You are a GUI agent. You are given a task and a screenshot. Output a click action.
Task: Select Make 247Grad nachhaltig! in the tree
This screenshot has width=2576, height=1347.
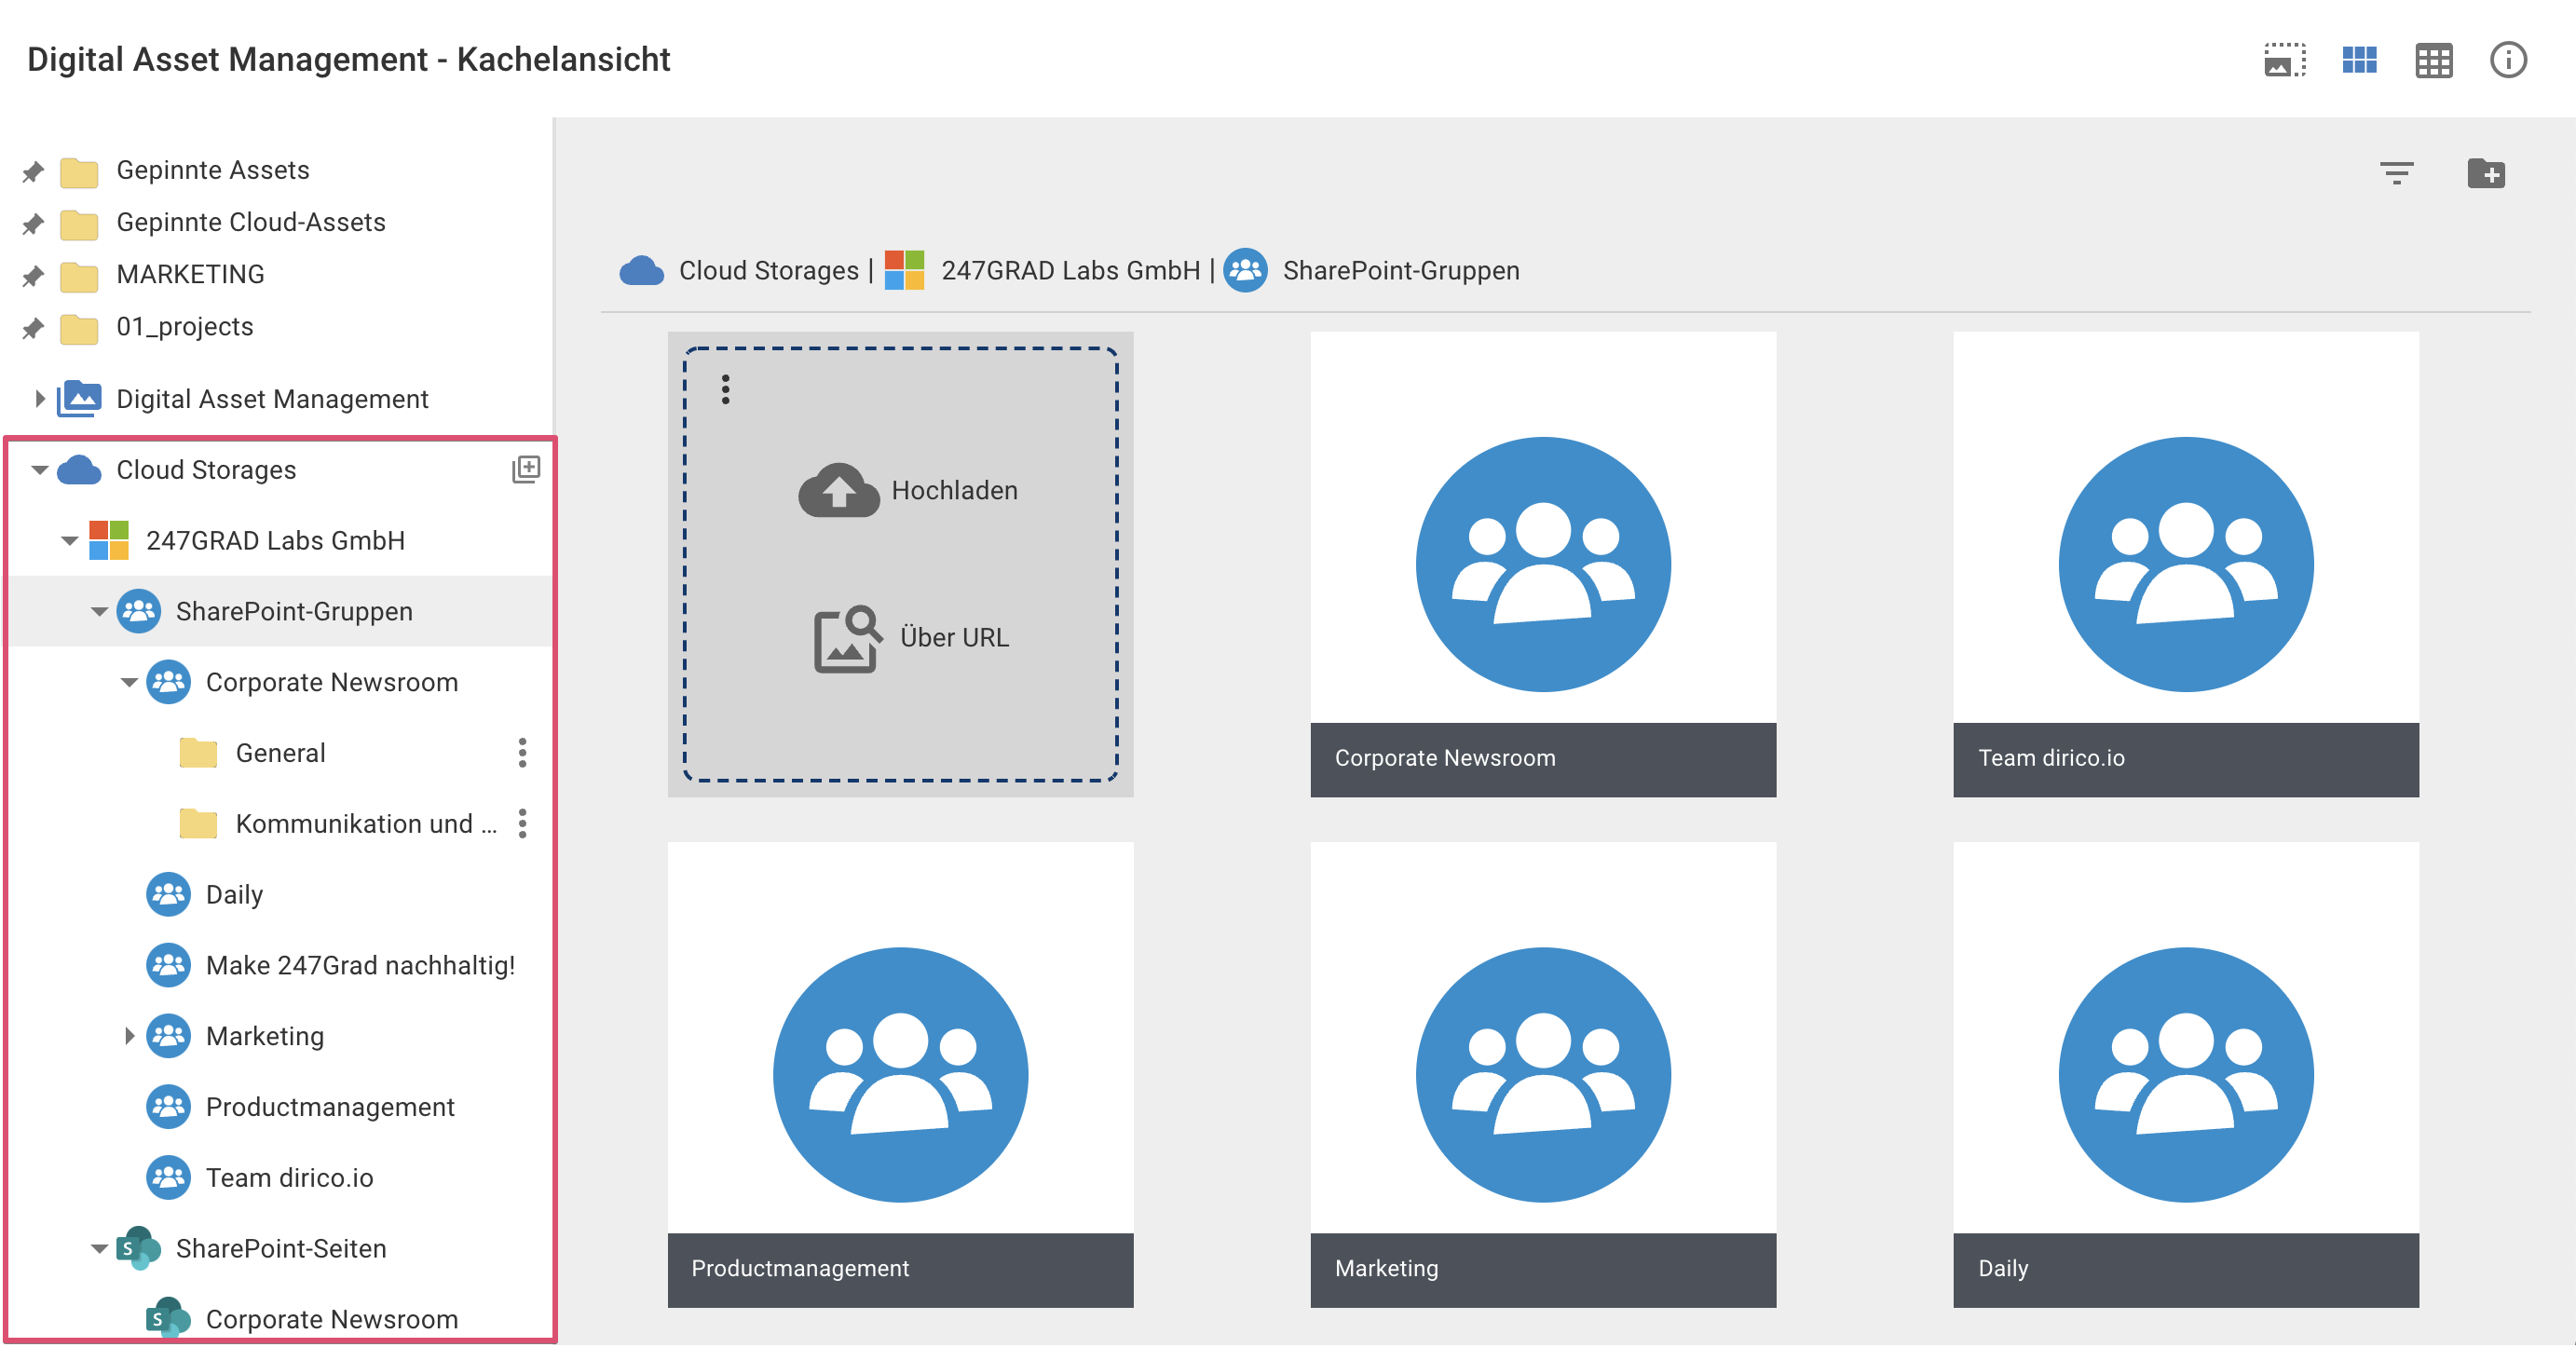pyautogui.click(x=360, y=966)
